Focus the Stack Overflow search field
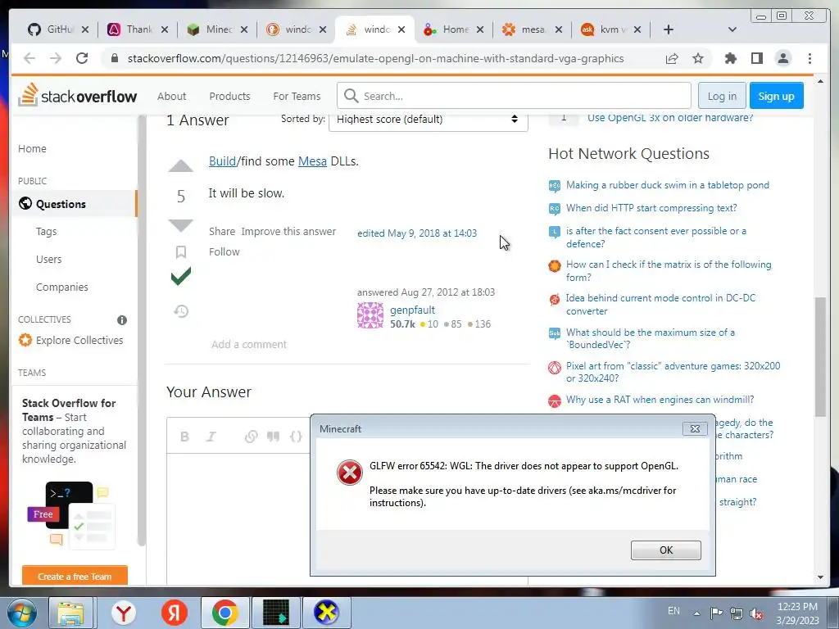 pyautogui.click(x=515, y=96)
